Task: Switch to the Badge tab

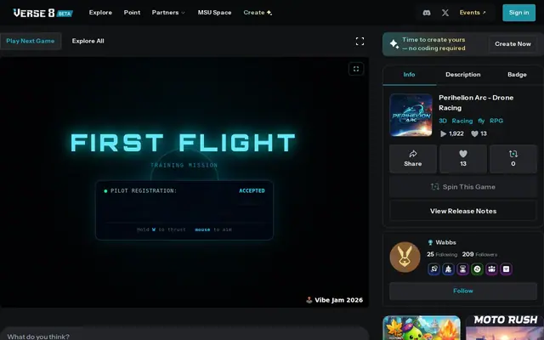Action: 517,75
